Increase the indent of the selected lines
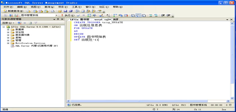 [168, 15]
